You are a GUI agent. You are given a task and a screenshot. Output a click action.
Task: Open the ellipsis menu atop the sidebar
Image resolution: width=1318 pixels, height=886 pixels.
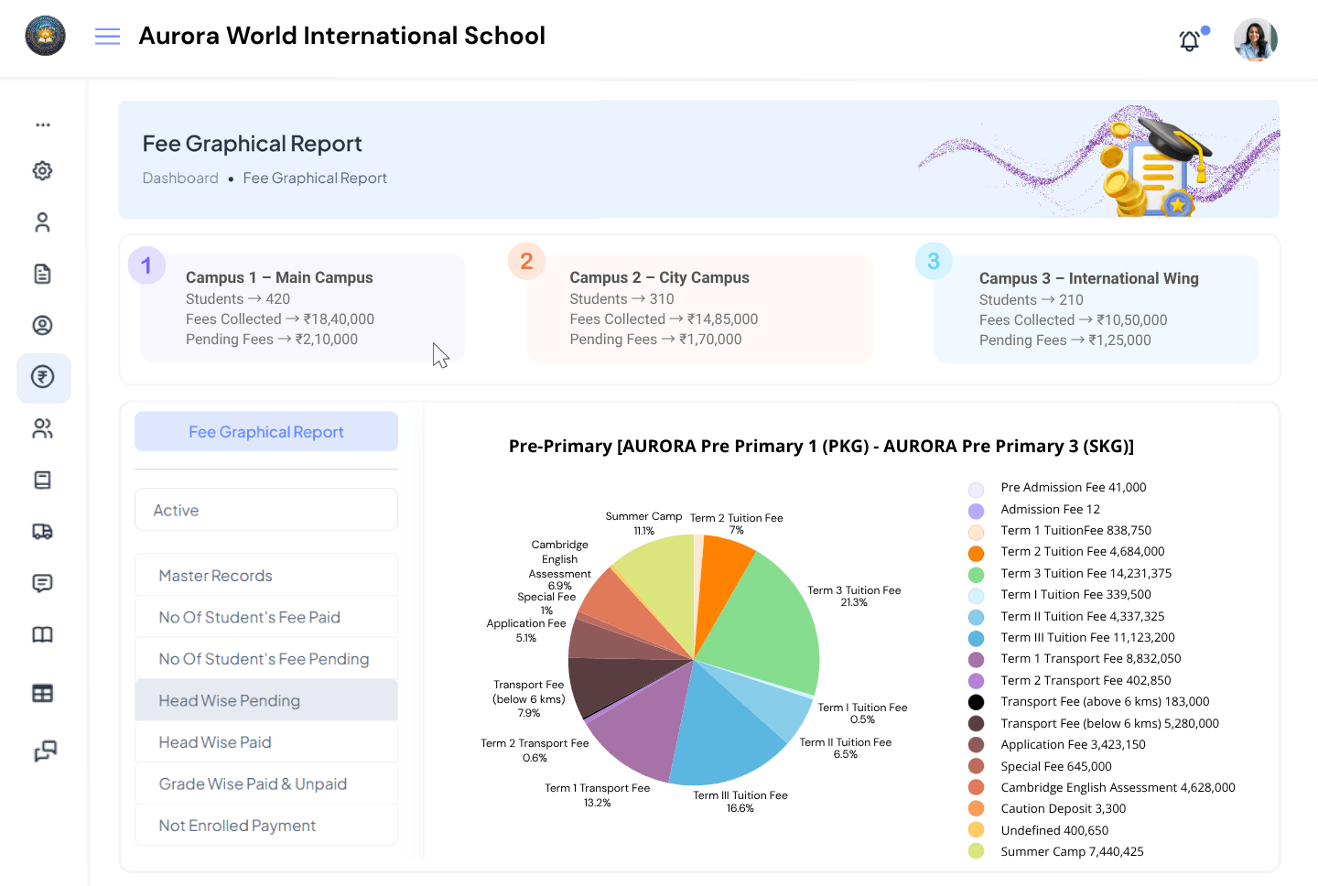tap(42, 124)
